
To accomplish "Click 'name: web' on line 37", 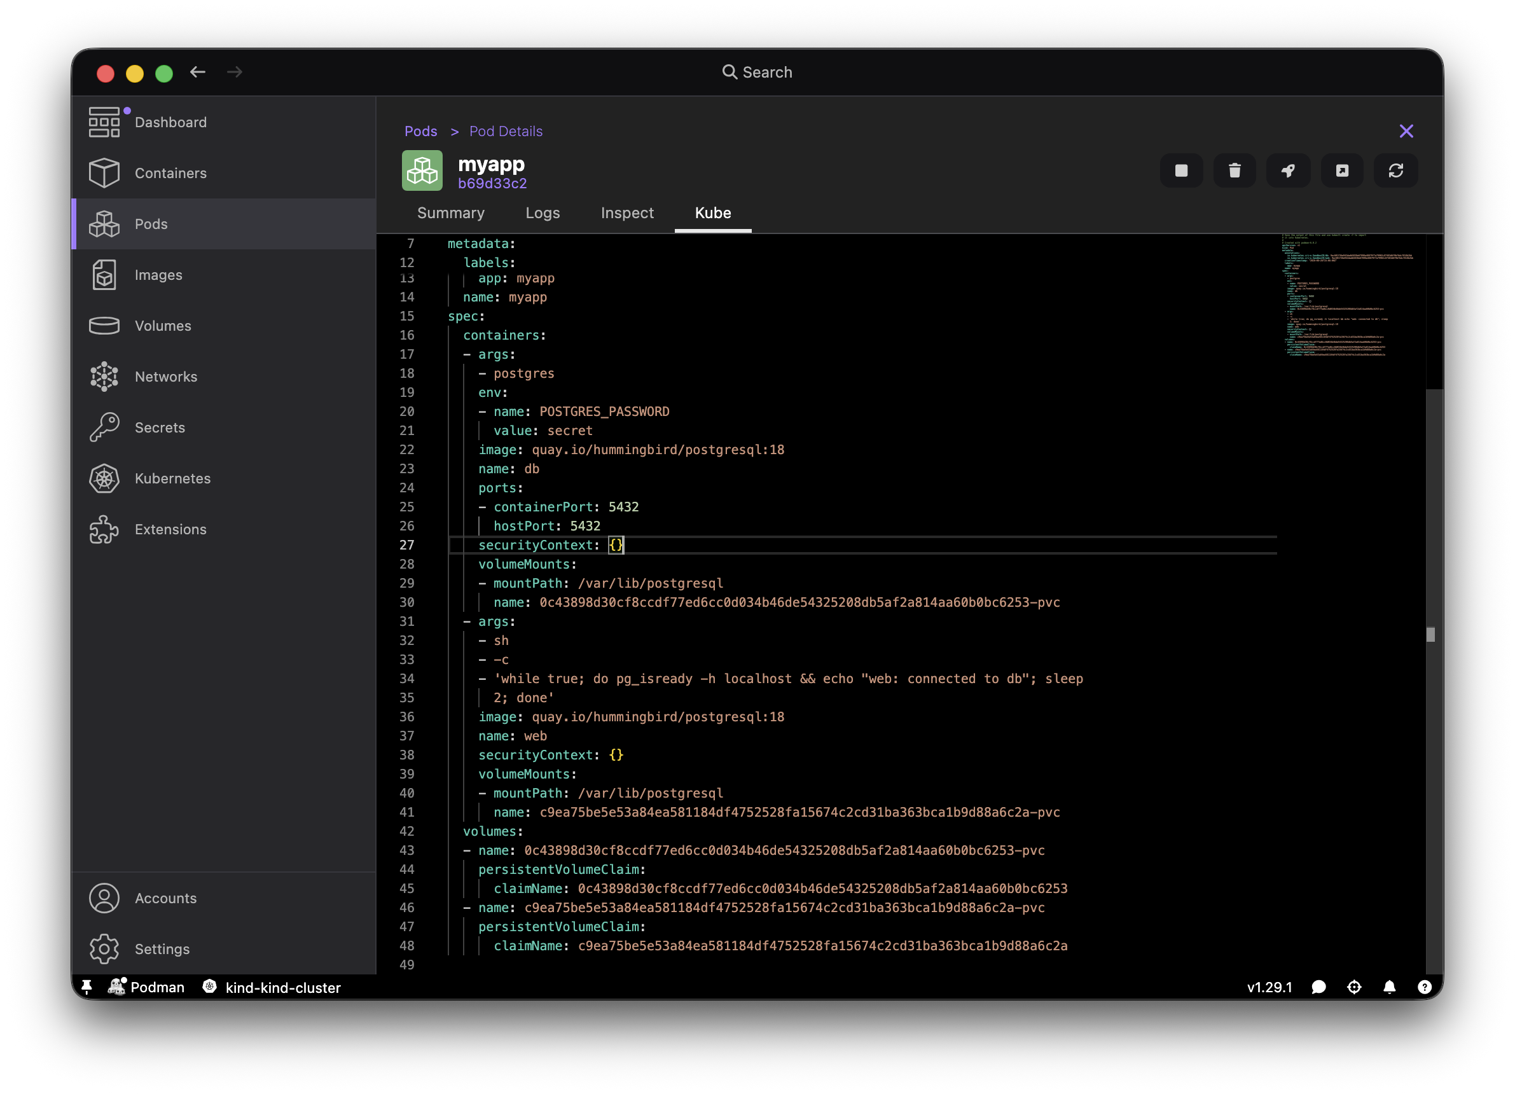I will point(513,736).
